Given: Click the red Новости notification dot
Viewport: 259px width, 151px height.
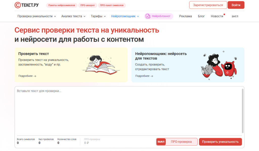Looking at the screenshot, I should [x=224, y=14].
